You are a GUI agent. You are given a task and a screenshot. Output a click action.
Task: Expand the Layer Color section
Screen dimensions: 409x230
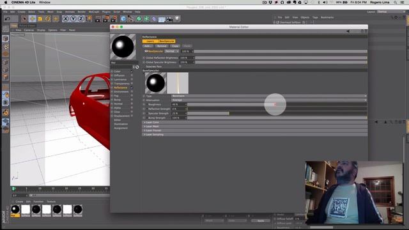[254, 122]
